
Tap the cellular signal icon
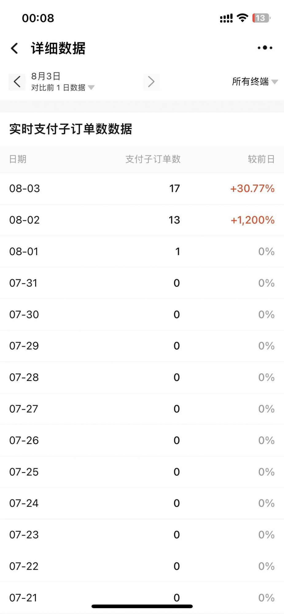pos(226,18)
